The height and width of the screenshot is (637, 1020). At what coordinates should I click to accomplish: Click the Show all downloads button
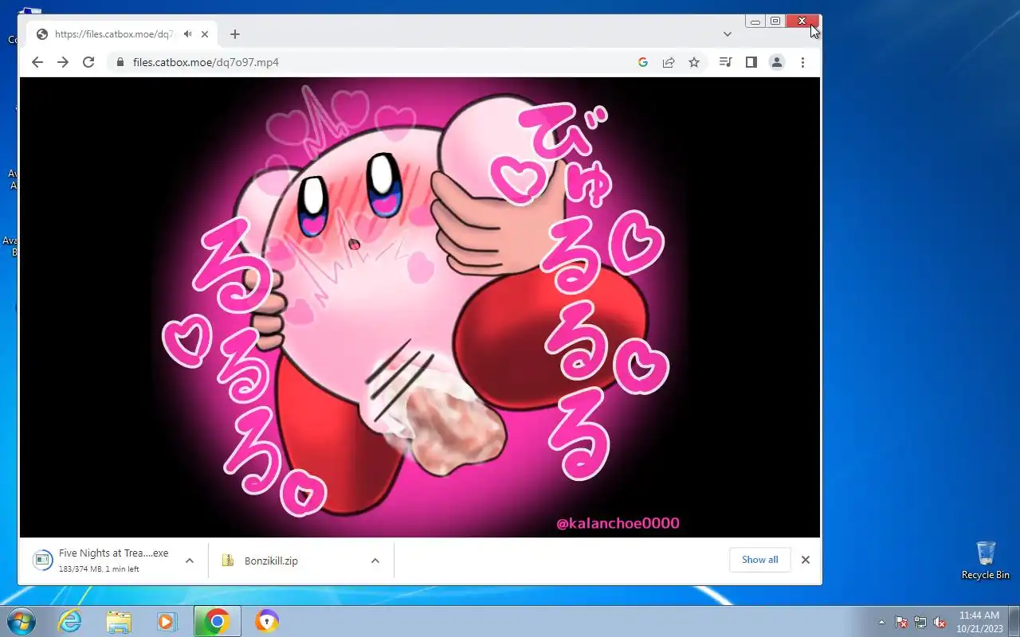(x=759, y=560)
